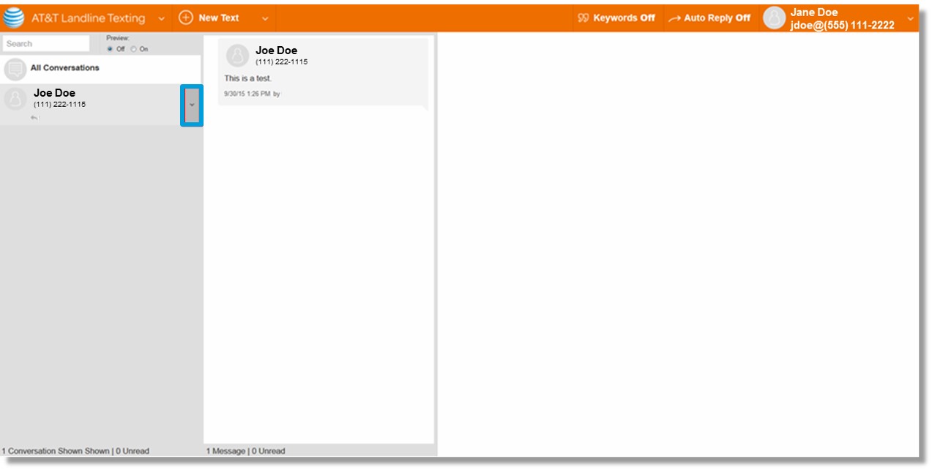932x470 pixels.
Task: Open the Jane Doe account dropdown chevron
Action: pyautogui.click(x=911, y=18)
